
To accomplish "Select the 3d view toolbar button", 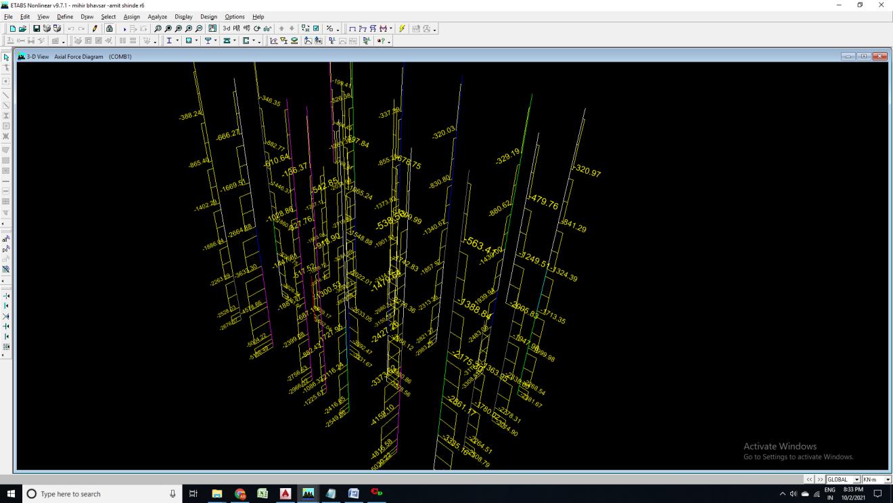I will point(227,29).
